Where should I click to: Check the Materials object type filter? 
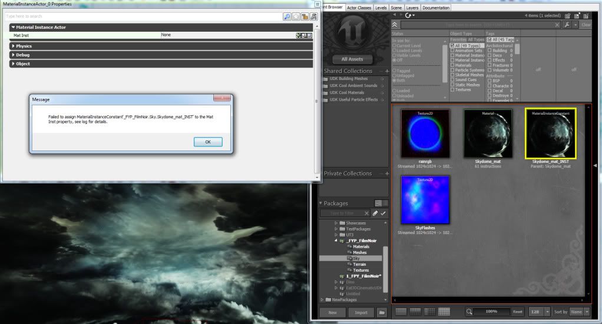click(x=452, y=65)
